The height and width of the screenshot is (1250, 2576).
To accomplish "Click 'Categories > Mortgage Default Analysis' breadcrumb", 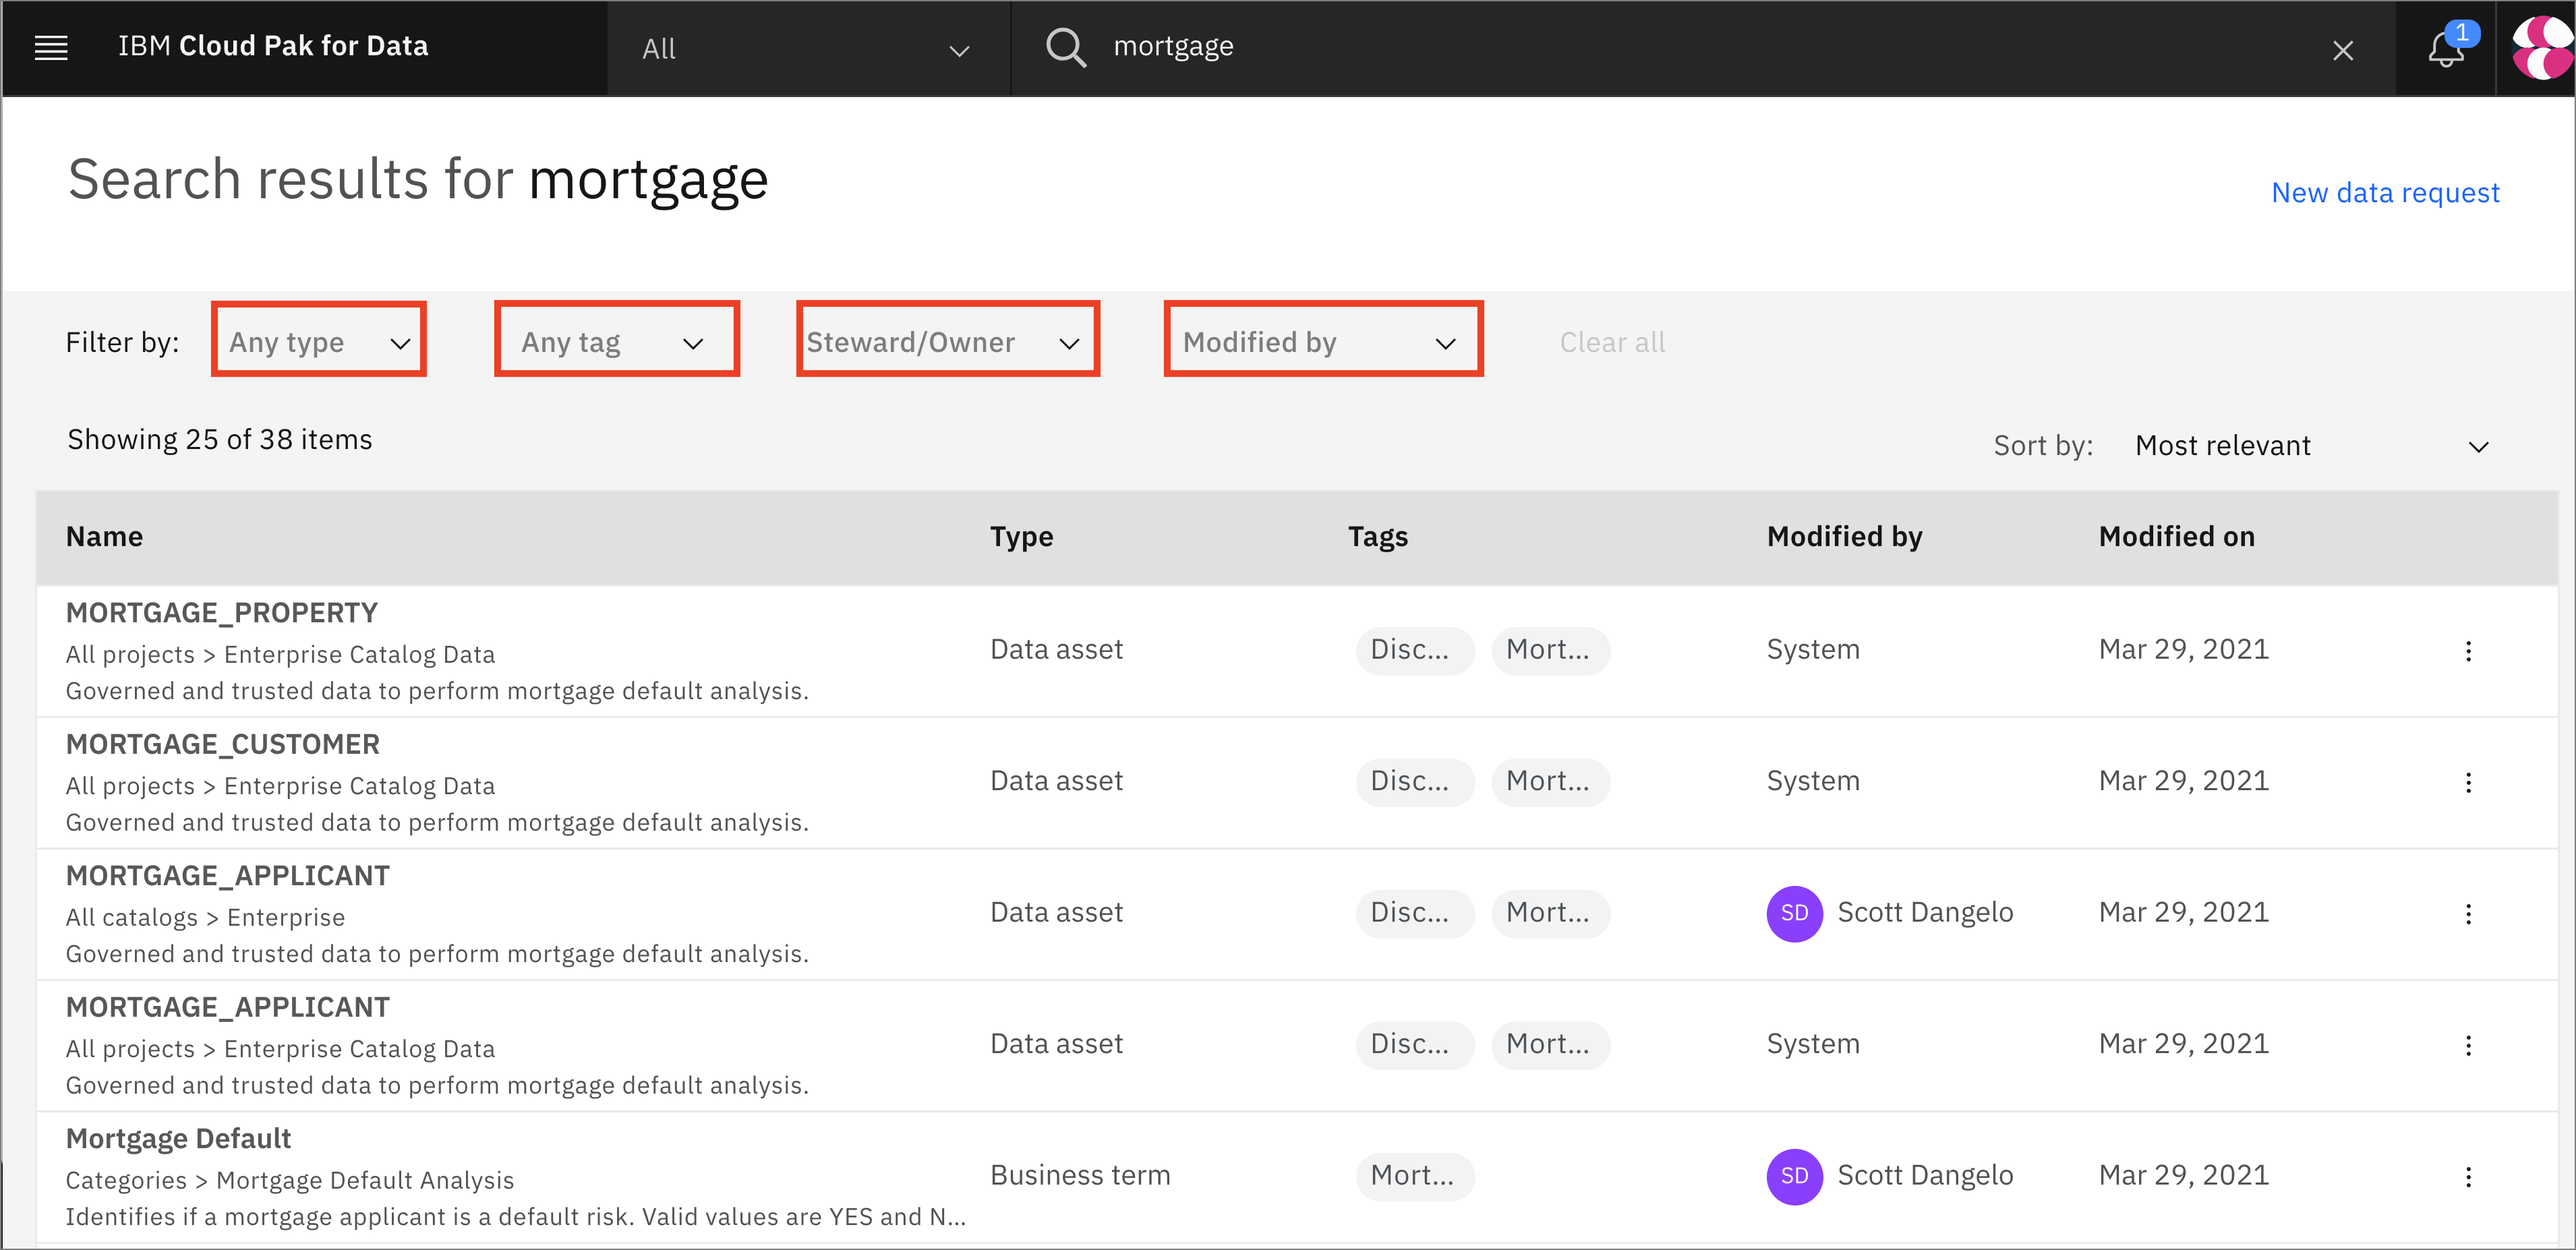I will click(x=289, y=1180).
